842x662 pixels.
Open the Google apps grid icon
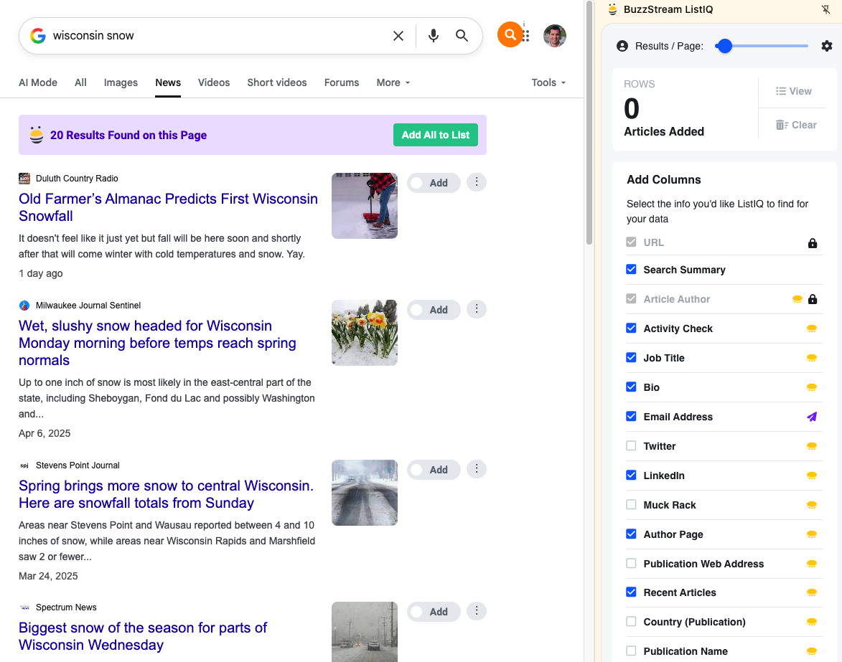pyautogui.click(x=528, y=36)
